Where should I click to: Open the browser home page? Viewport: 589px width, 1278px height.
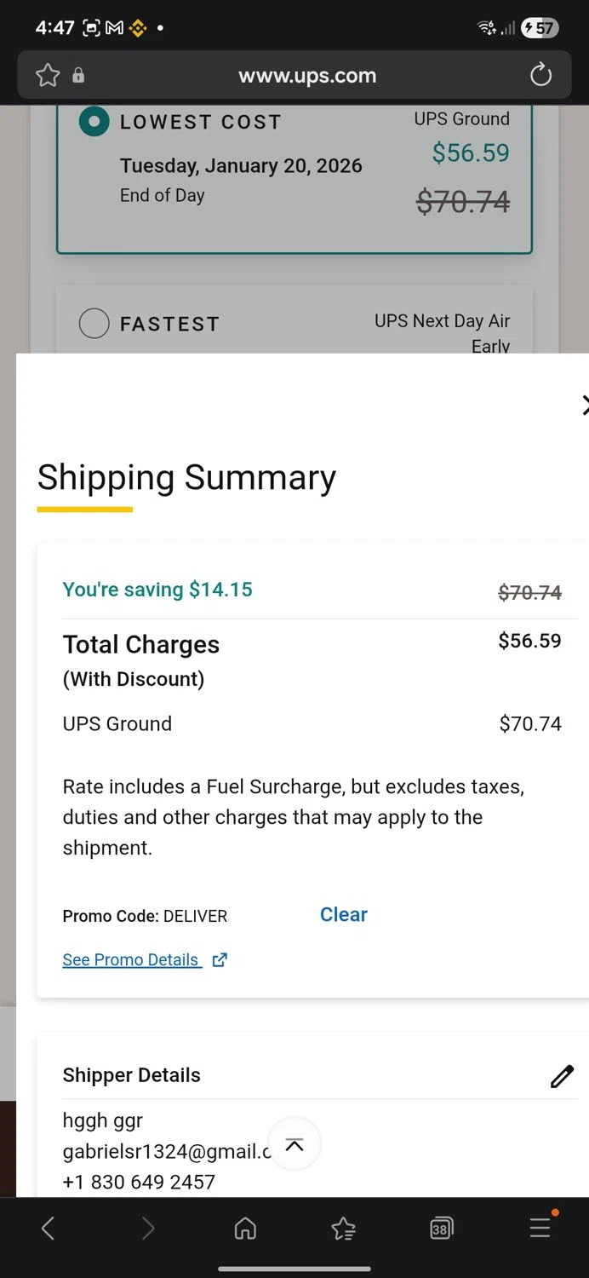(245, 1228)
